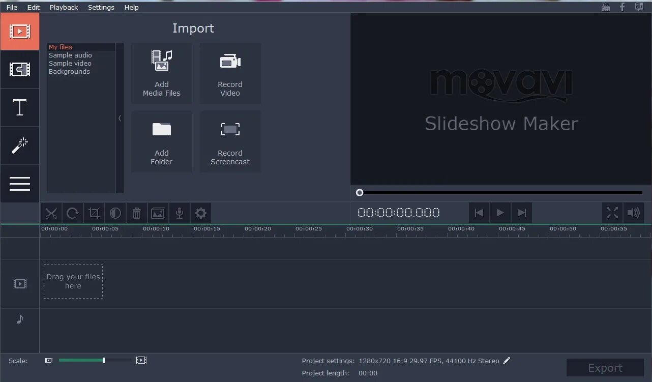Open the Titles tab with T icon

pos(19,108)
